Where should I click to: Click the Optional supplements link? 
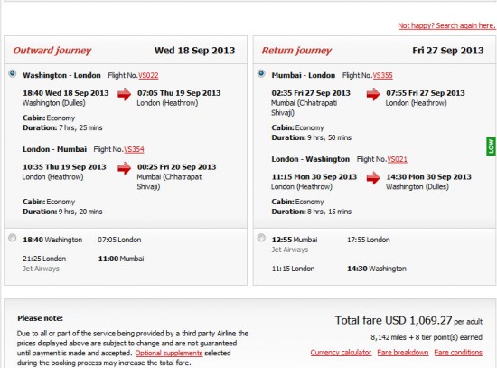click(x=169, y=354)
